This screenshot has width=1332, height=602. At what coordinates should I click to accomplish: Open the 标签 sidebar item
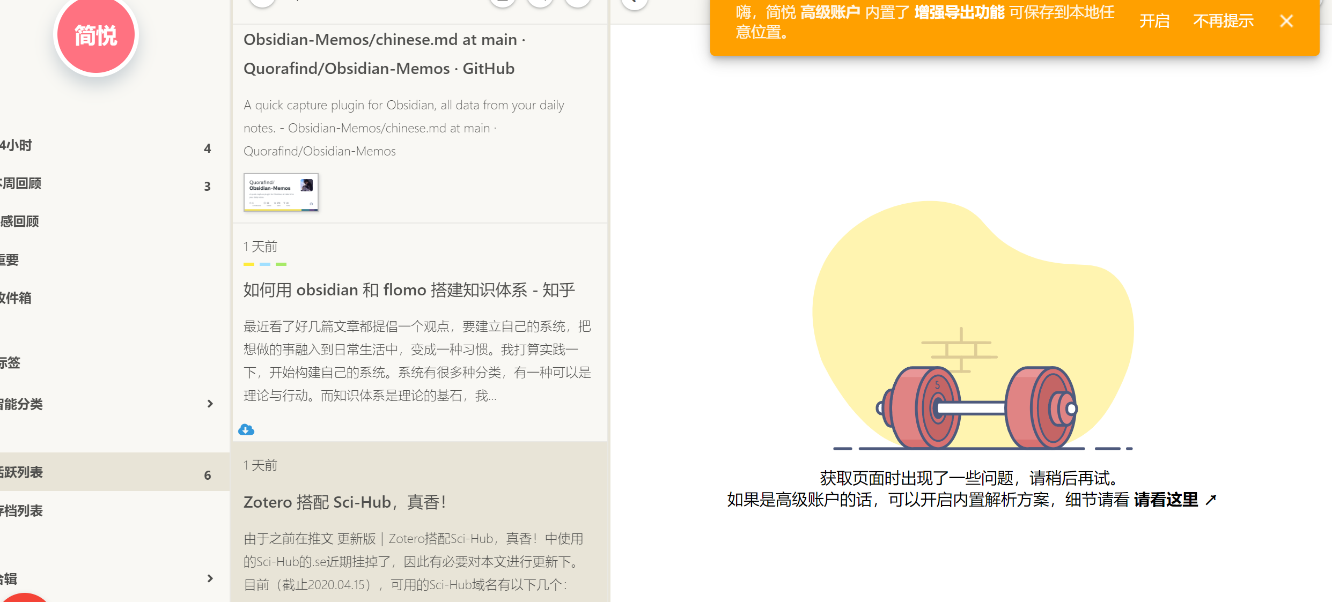pyautogui.click(x=115, y=363)
